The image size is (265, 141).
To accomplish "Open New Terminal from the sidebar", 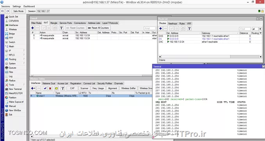I will [15, 89].
